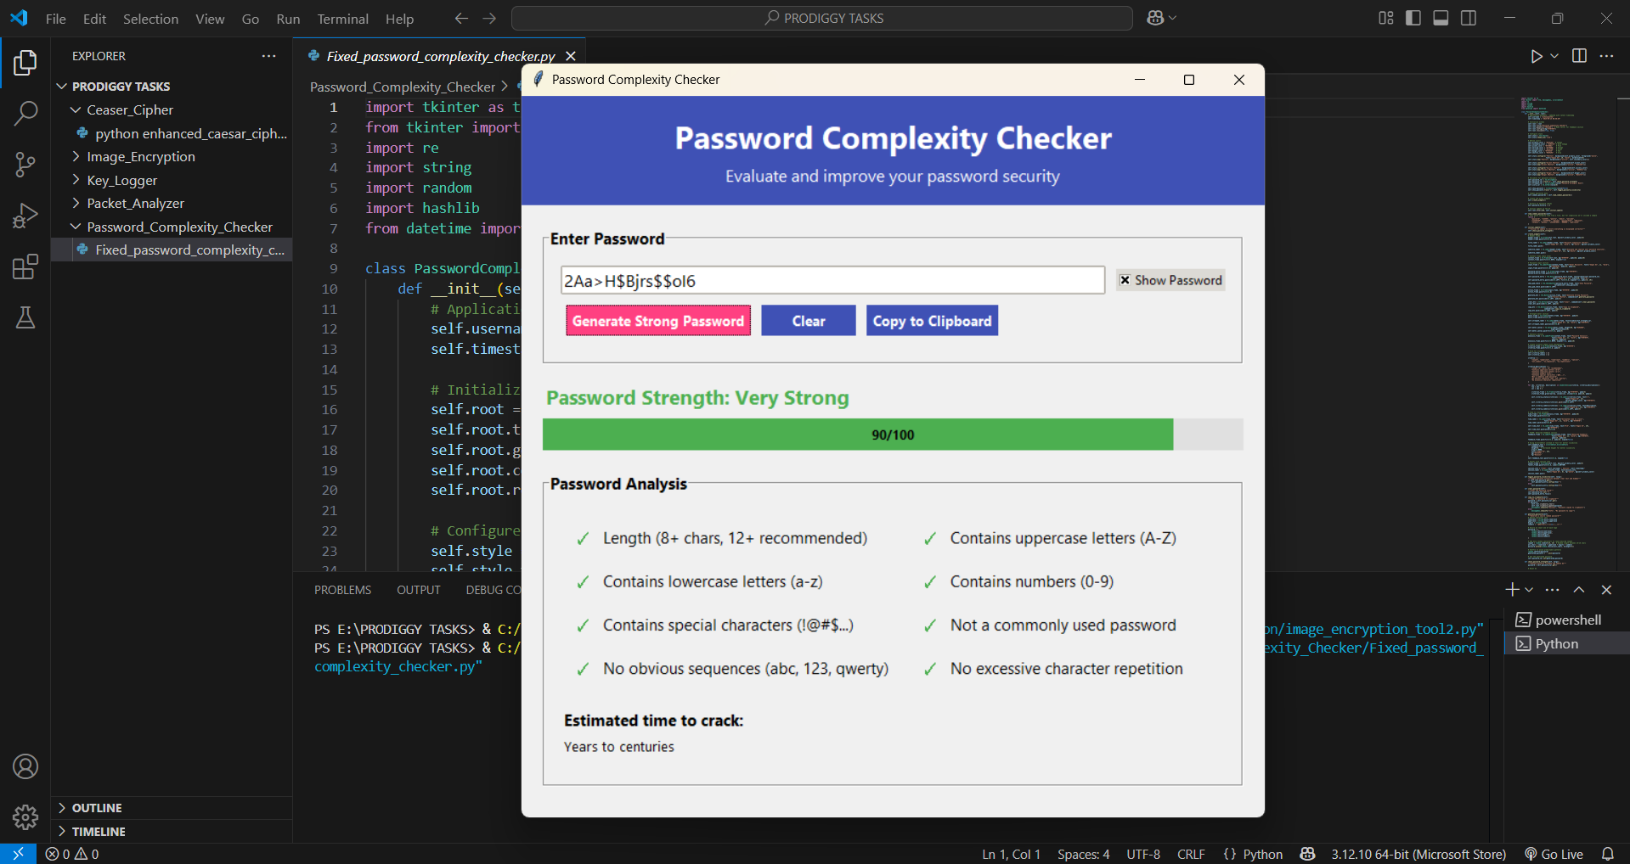1630x864 pixels.
Task: Switch to the PROBLEMS panel tab
Action: click(342, 590)
